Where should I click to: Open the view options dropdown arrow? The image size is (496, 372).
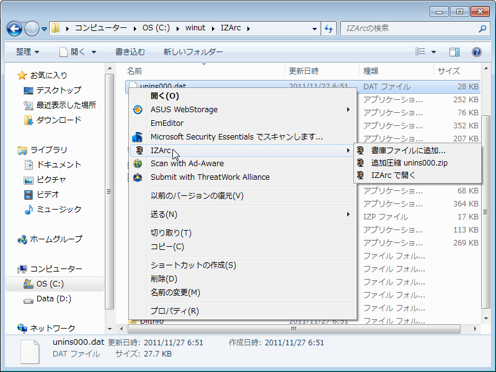pyautogui.click(x=433, y=52)
